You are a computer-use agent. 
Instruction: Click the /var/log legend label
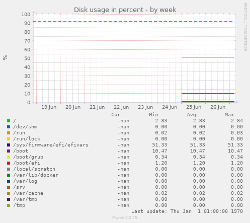[25, 181]
